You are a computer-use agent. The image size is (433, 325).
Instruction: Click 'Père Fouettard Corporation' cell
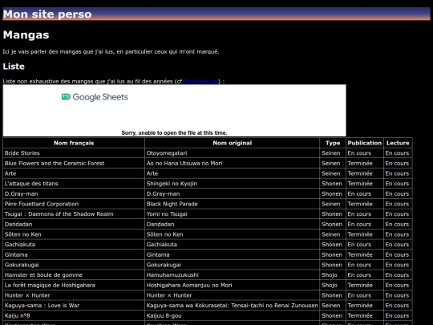pyautogui.click(x=74, y=204)
